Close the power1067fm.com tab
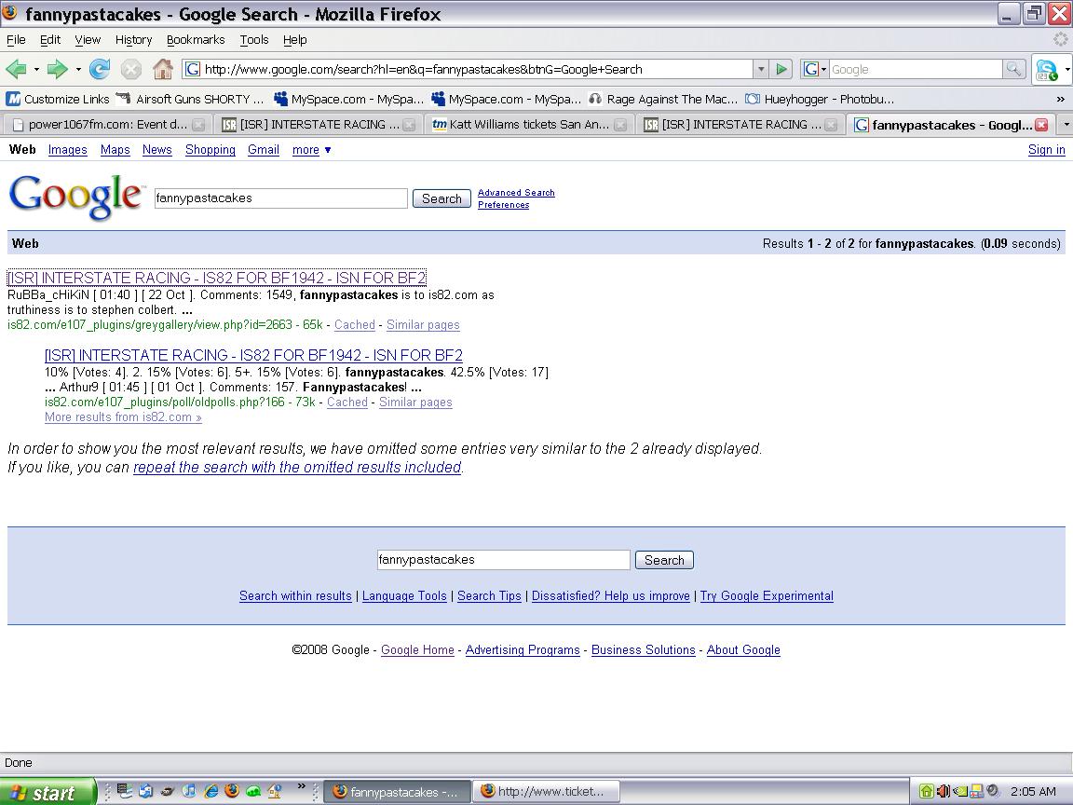Screen dimensions: 1073x805 pyautogui.click(x=197, y=125)
